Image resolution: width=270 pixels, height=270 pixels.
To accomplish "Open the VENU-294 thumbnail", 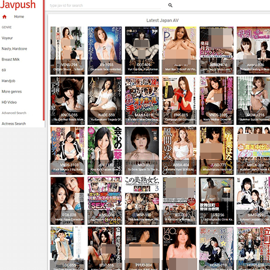I will (67, 50).
